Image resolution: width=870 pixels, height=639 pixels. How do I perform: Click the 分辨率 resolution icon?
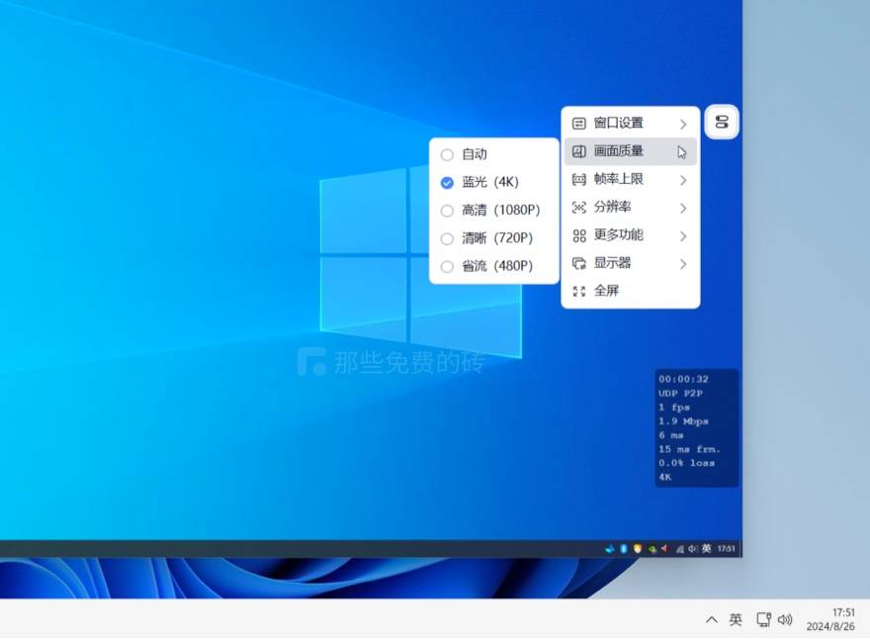[x=578, y=207]
